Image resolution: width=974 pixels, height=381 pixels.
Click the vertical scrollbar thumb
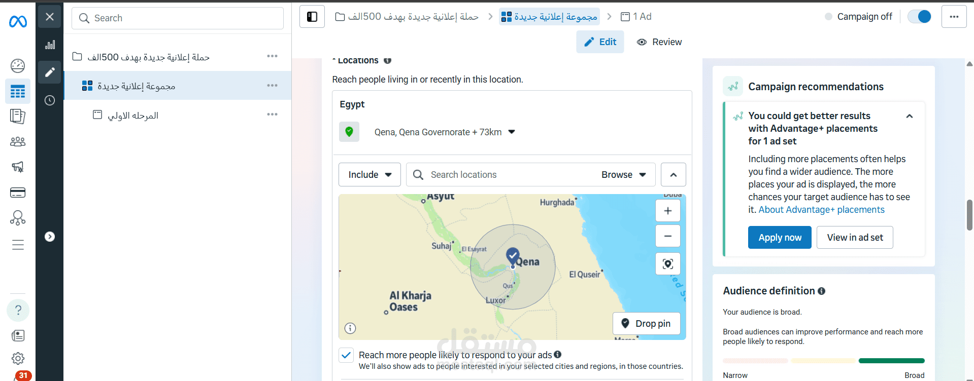[x=969, y=215]
